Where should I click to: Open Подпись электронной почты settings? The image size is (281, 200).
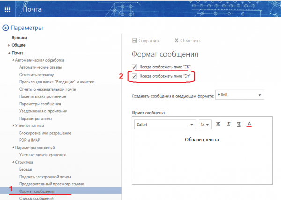pos(45,177)
